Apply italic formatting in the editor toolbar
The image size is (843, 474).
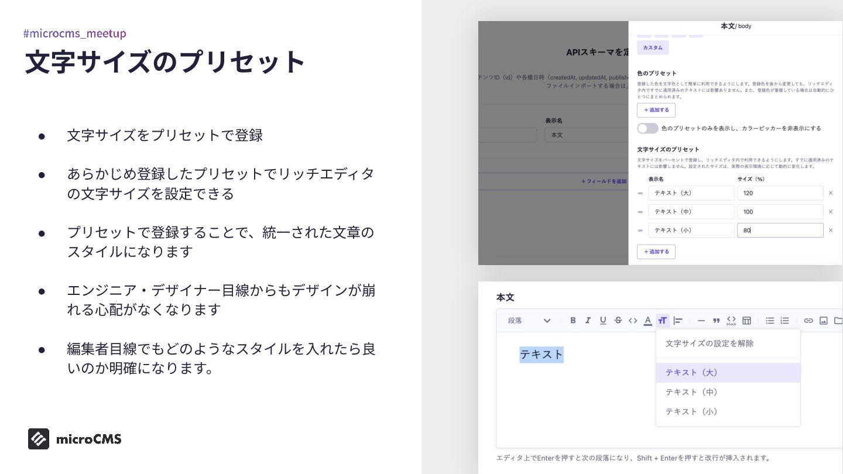[x=588, y=321]
